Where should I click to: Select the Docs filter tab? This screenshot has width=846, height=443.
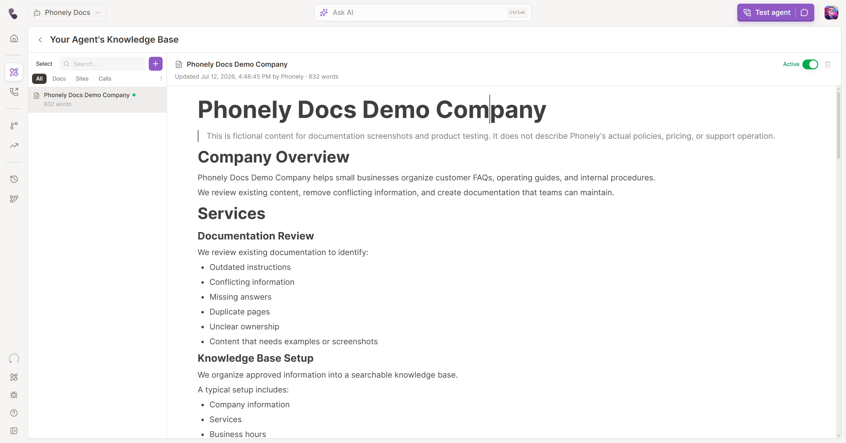coord(59,79)
